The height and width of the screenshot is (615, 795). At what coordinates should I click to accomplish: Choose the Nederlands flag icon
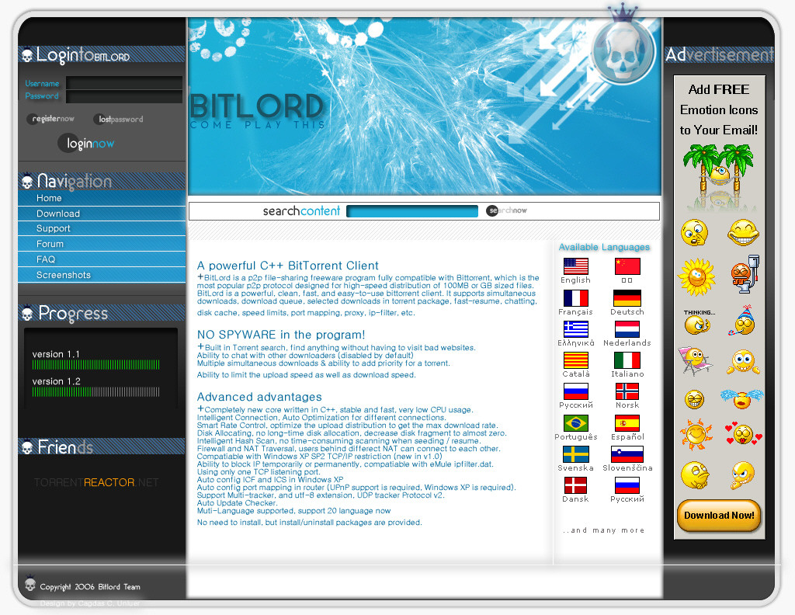[627, 329]
